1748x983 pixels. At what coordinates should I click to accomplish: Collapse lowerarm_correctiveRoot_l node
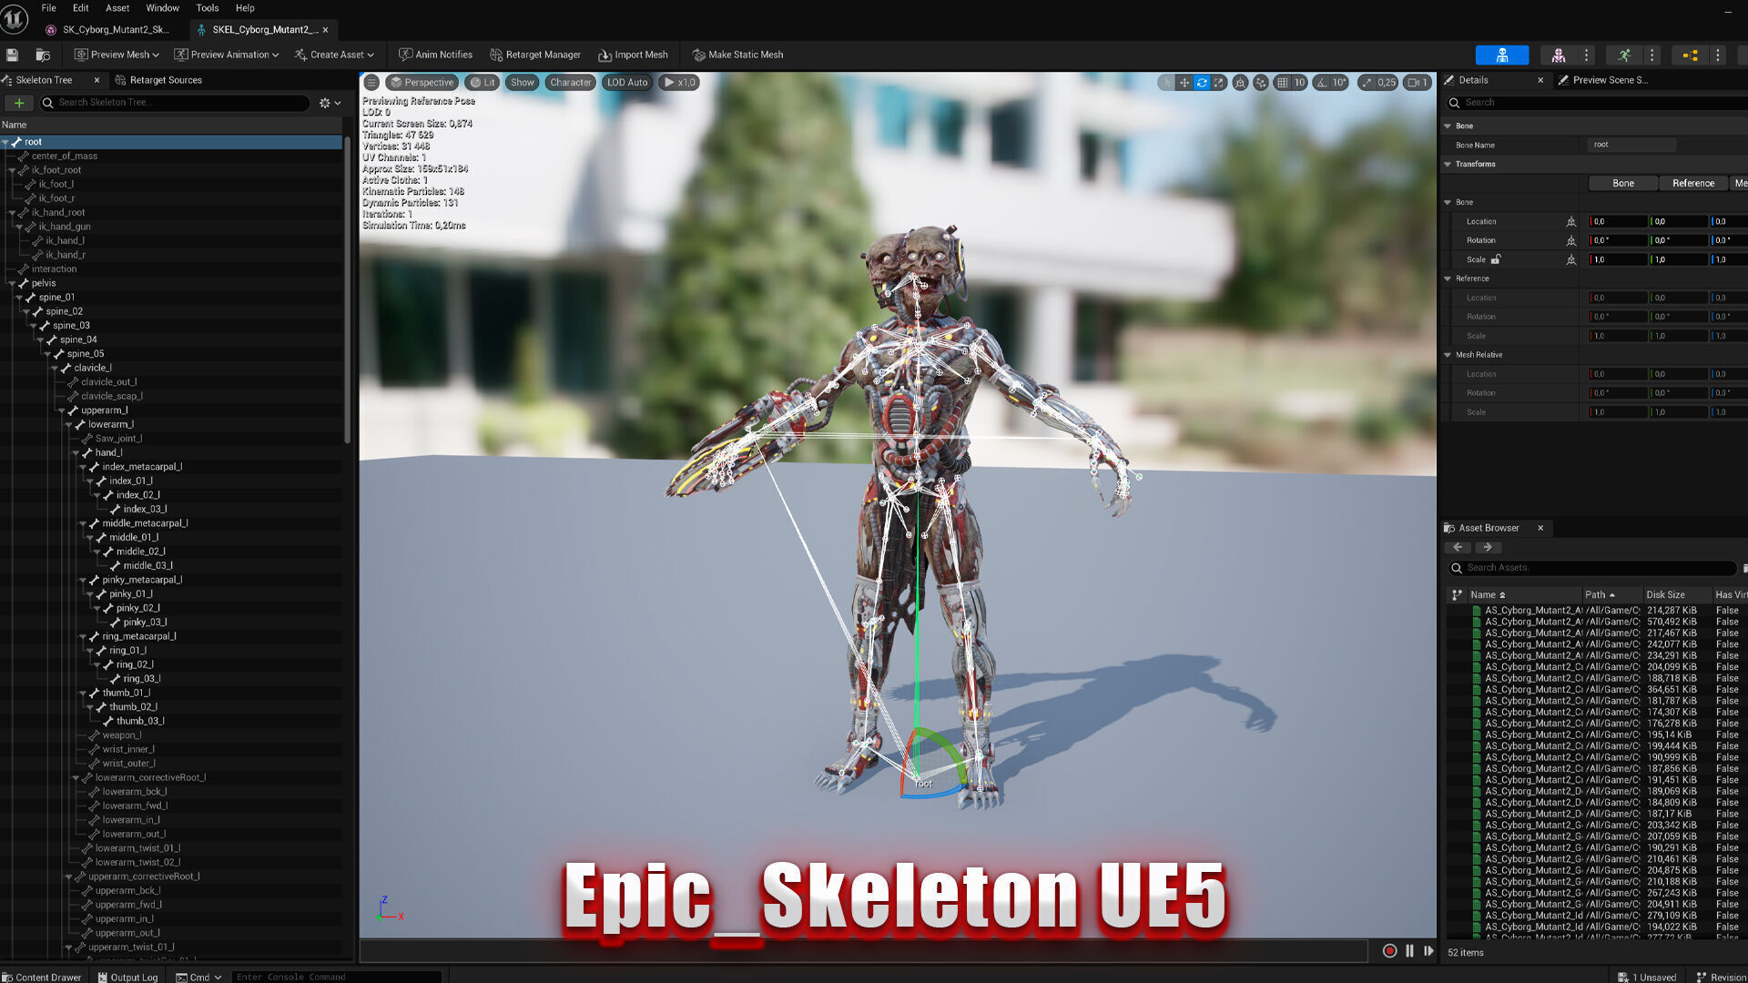point(76,777)
